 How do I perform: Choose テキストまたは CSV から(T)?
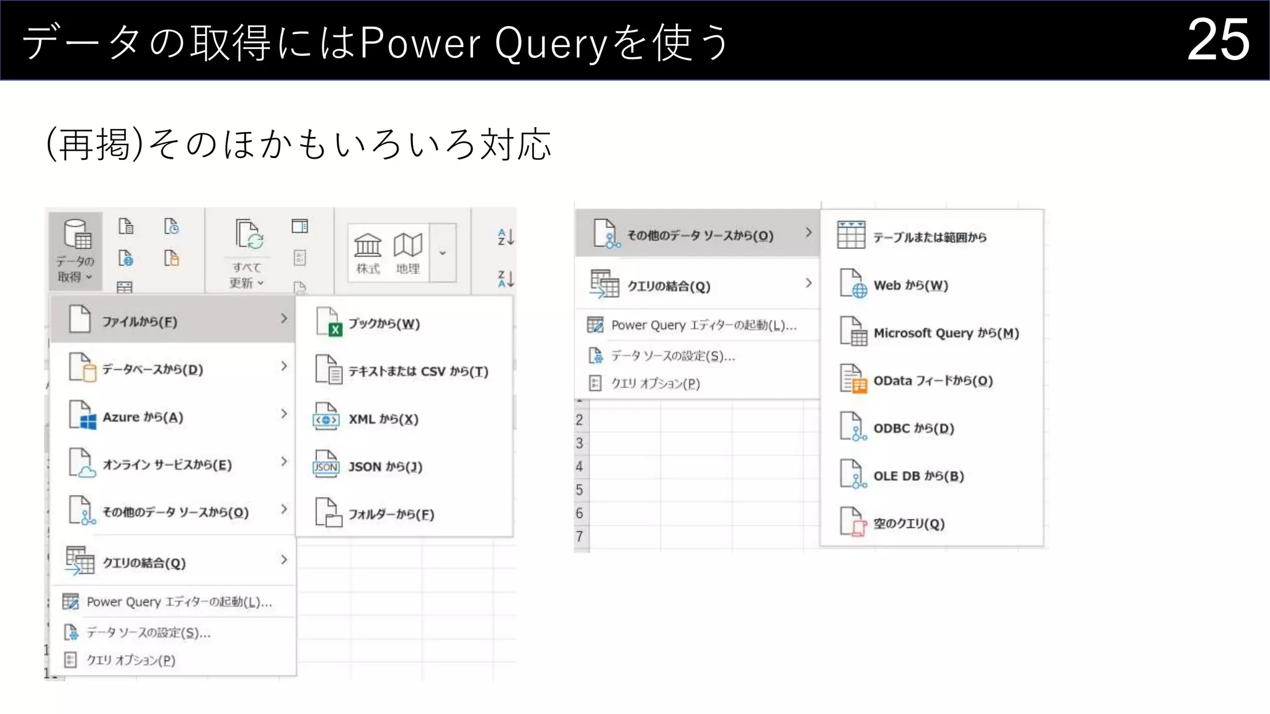click(404, 371)
